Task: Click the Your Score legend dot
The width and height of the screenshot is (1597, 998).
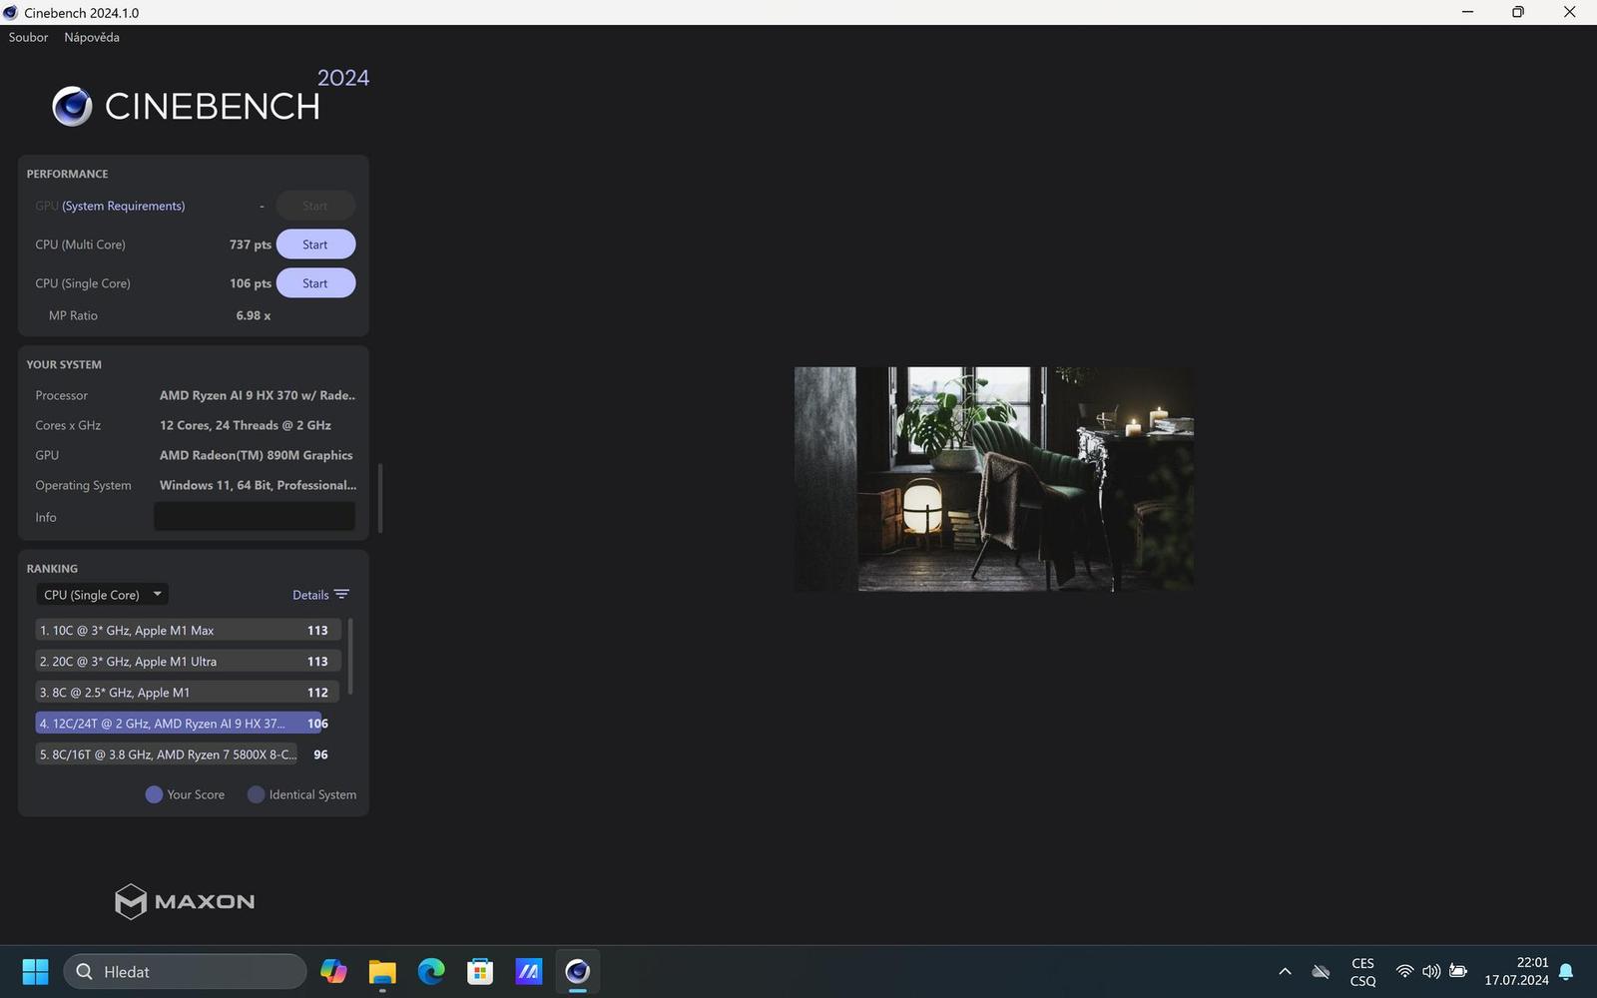Action: click(x=154, y=794)
